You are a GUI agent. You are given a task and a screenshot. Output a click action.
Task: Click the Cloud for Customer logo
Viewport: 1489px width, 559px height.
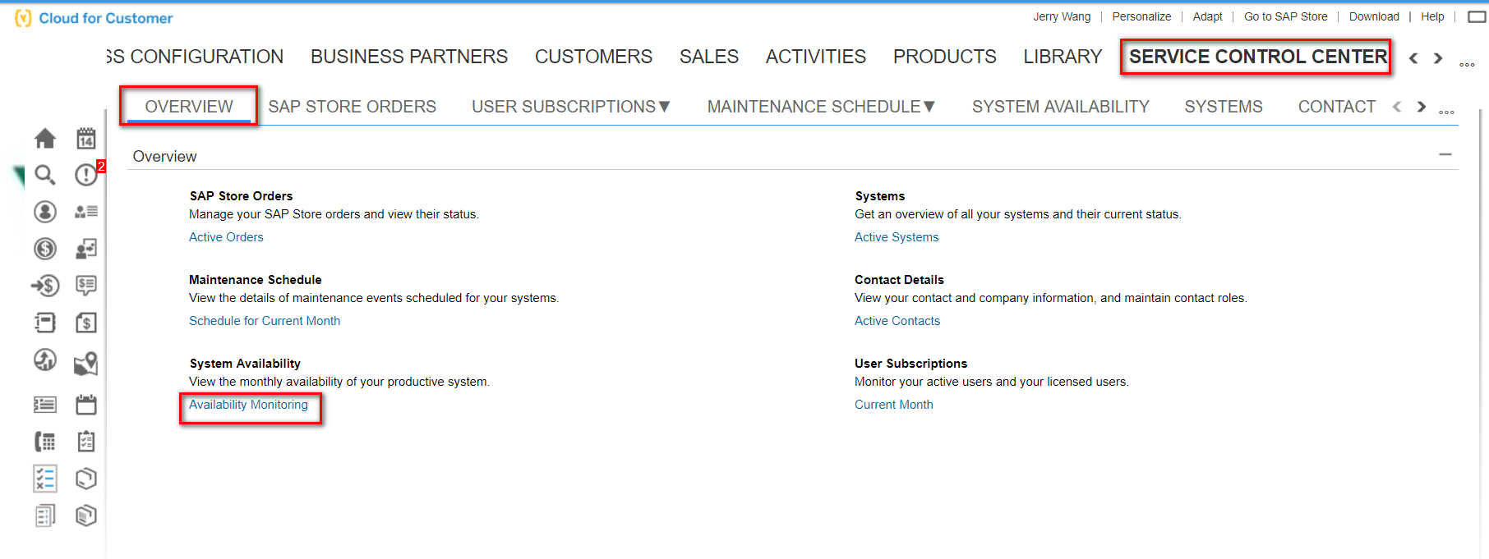pos(94,18)
